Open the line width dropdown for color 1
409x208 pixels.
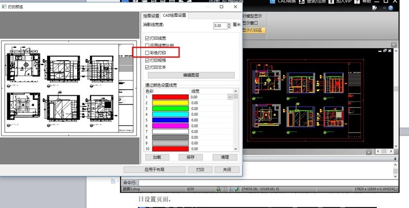coord(230,97)
